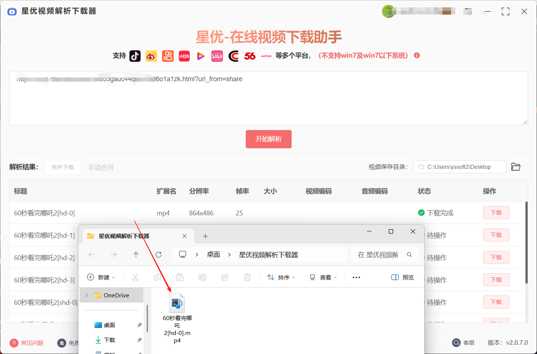Select OneDrive in navigation pane
This screenshot has width=537, height=354.
click(x=111, y=295)
